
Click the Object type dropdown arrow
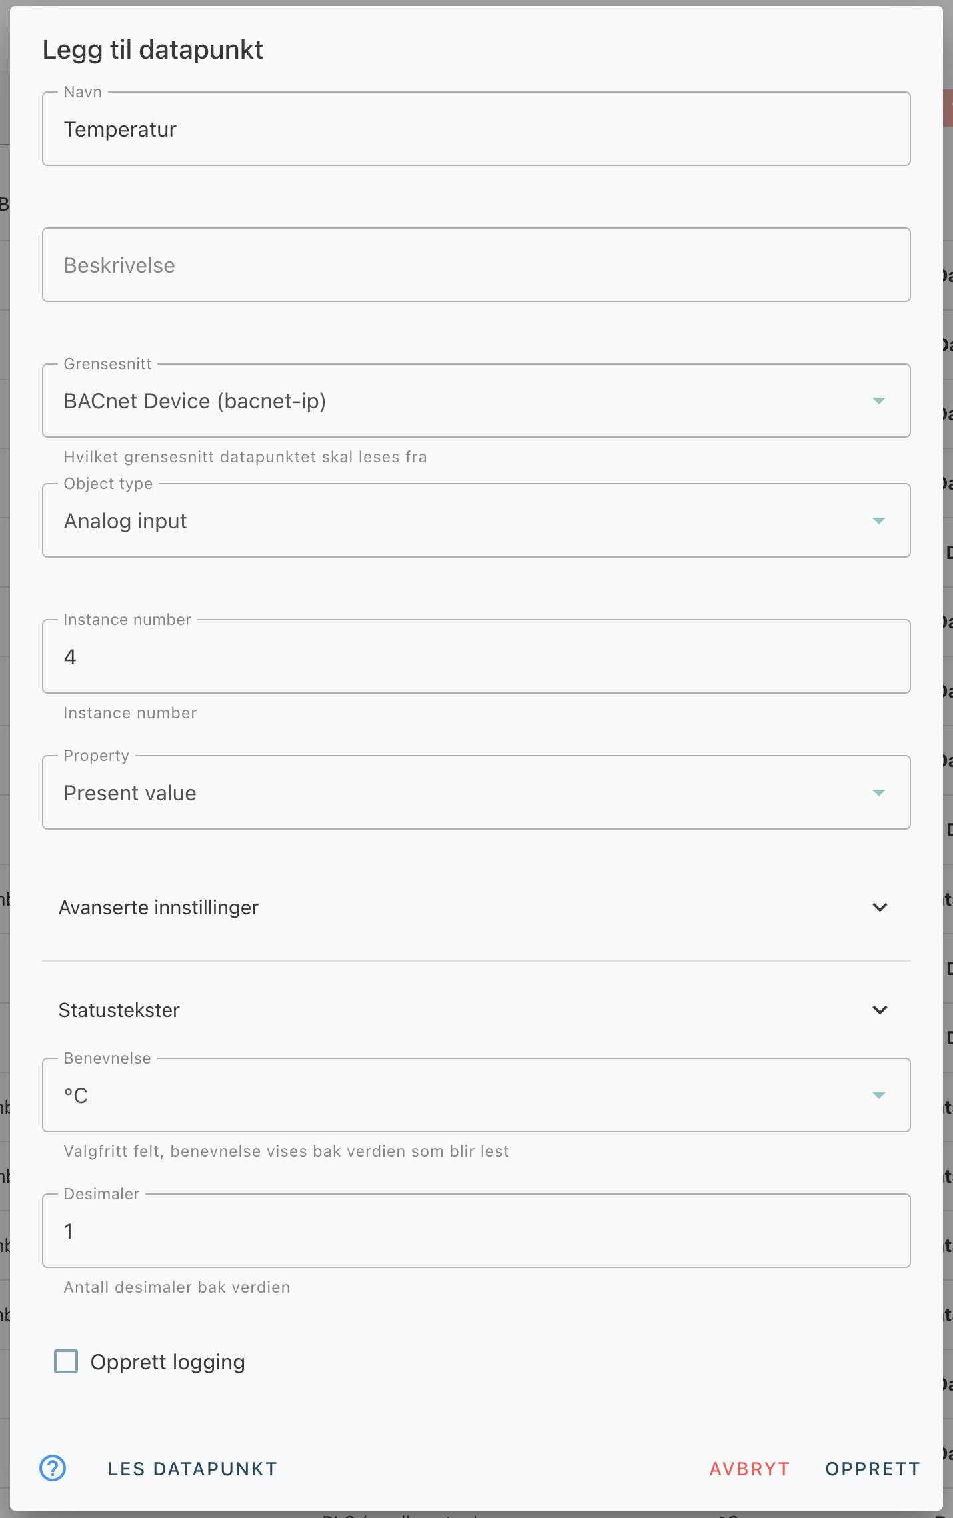click(x=879, y=521)
